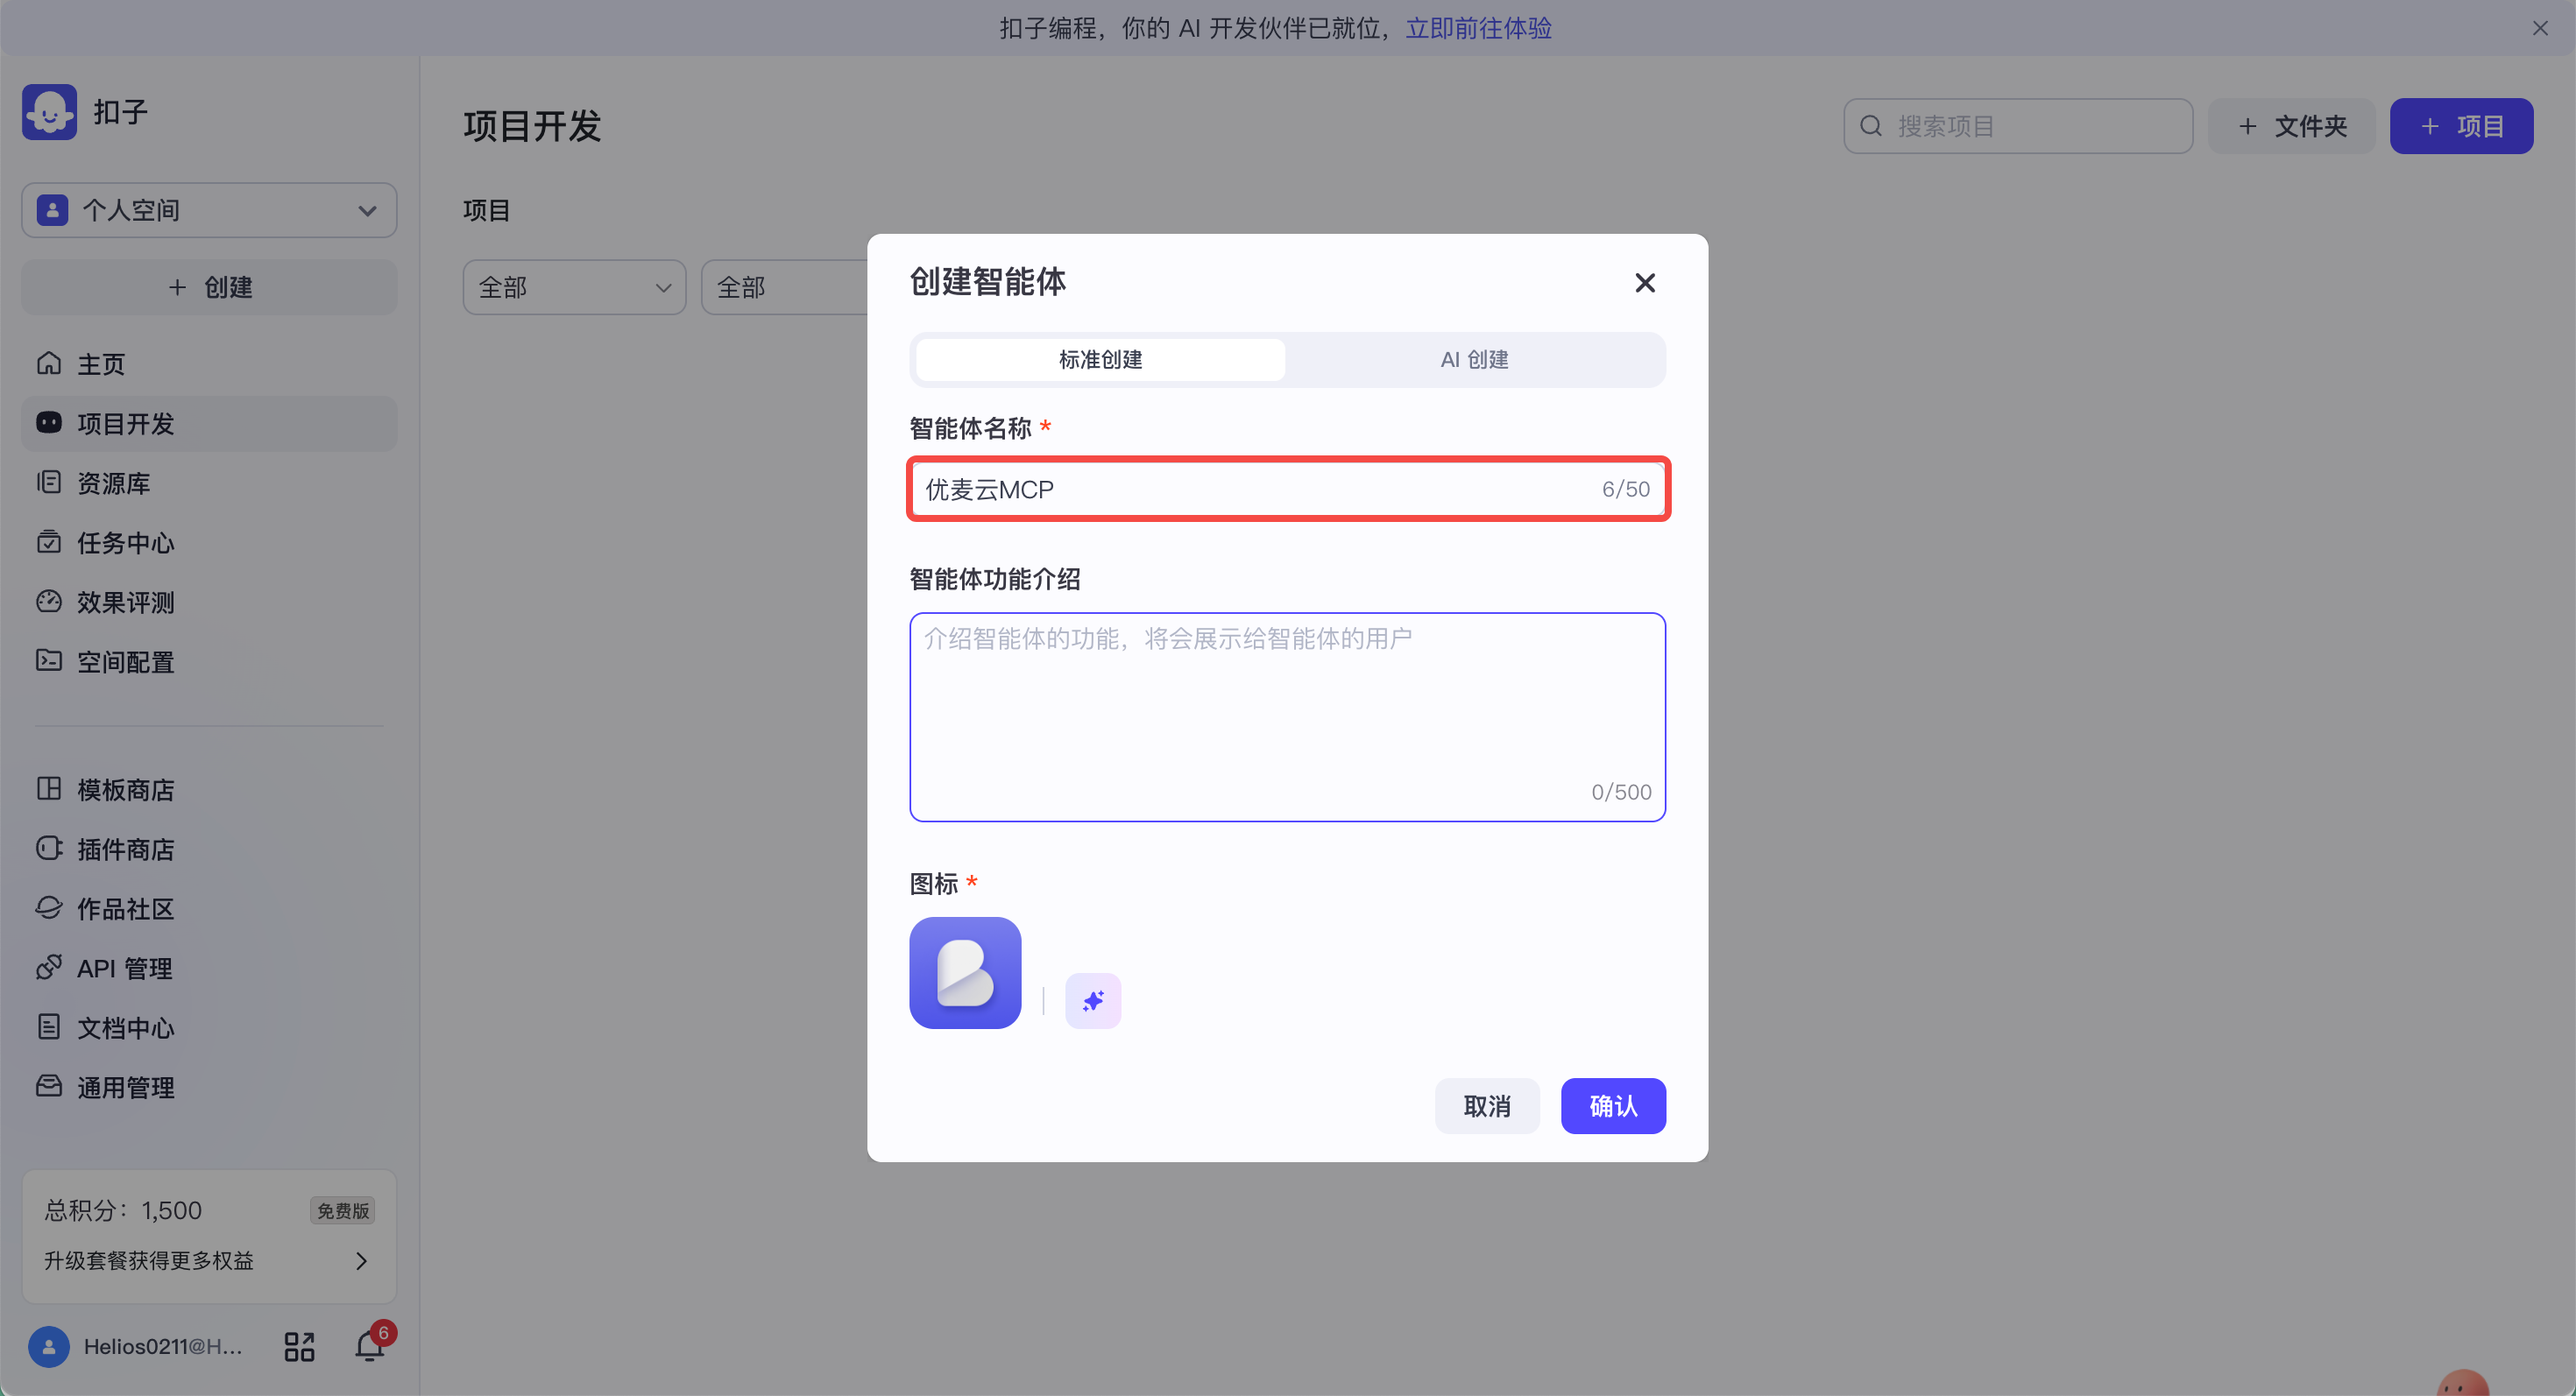2576x1396 pixels.
Task: Click the 智能体功能介绍 text area
Action: pyautogui.click(x=1288, y=716)
